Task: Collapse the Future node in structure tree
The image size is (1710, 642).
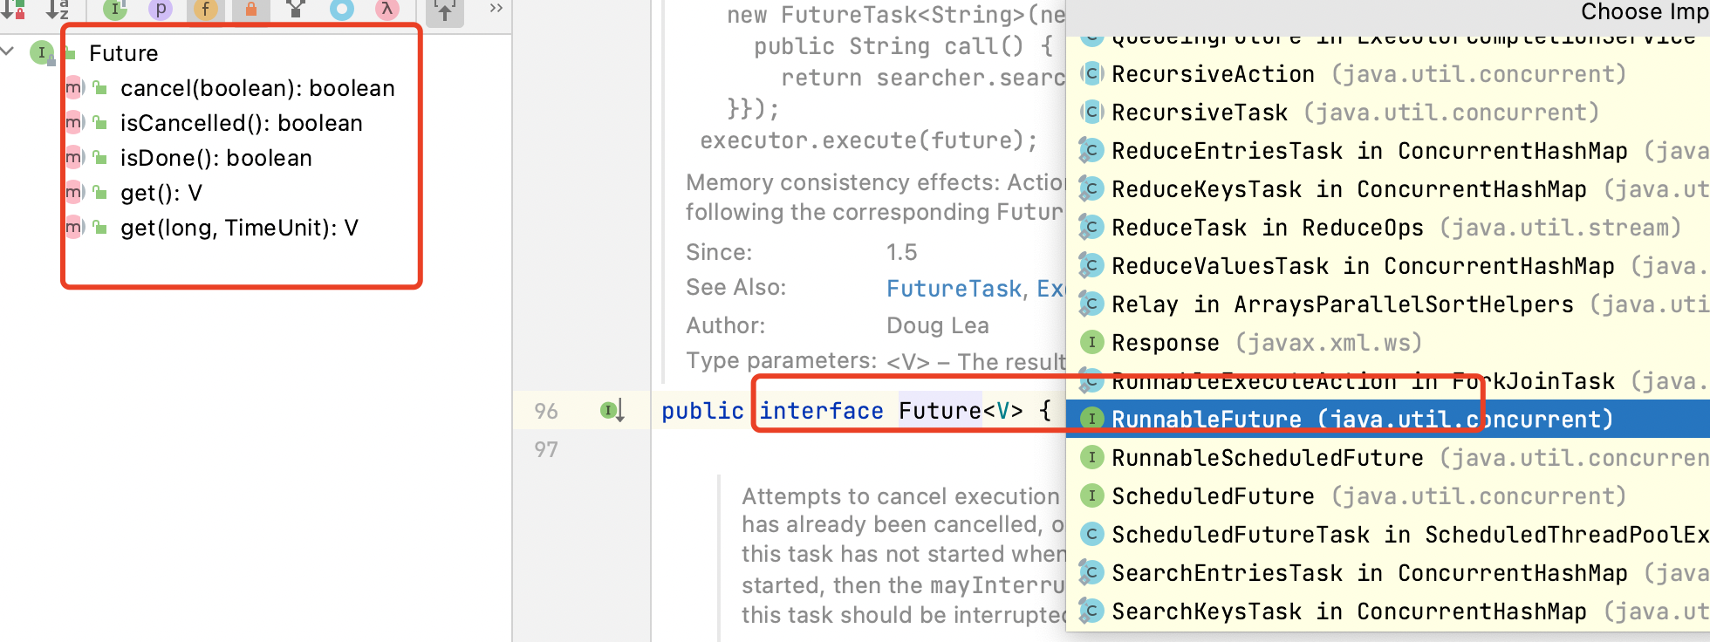Action: point(8,52)
